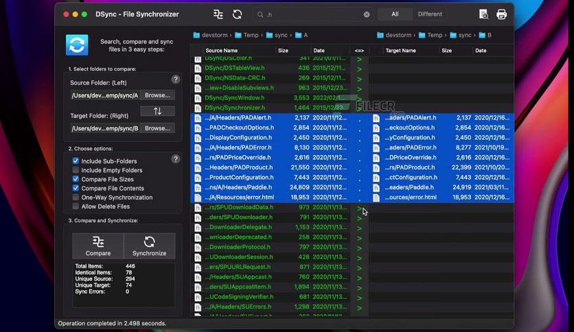Open help for the options section
Screen dimensions: 574x332
tap(176, 159)
